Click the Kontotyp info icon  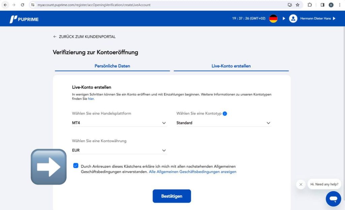[225, 114]
